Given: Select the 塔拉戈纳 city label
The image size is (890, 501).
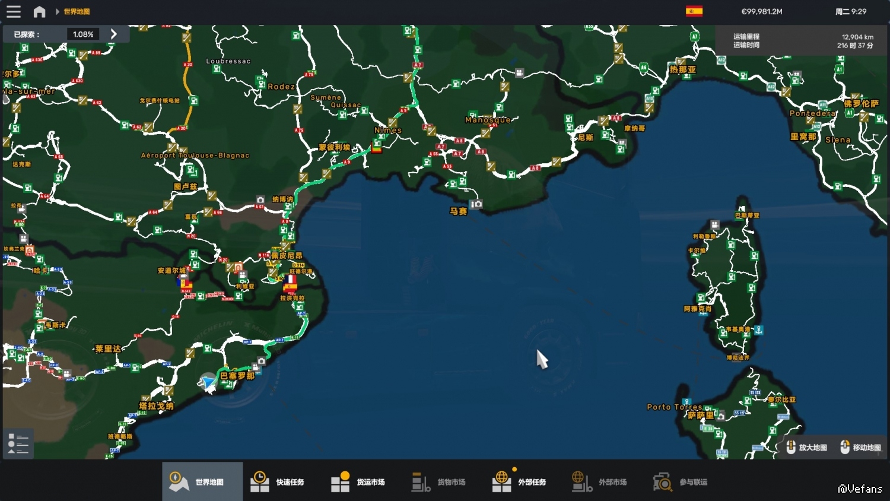Looking at the screenshot, I should tap(157, 406).
